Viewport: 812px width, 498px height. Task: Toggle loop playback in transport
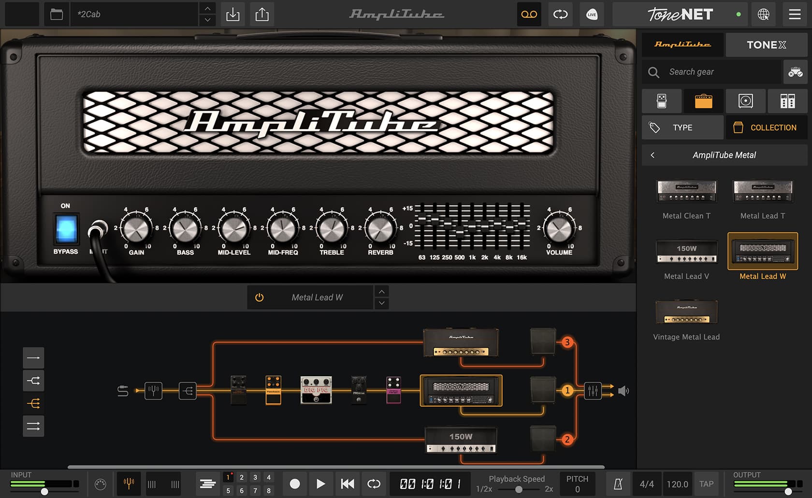tap(374, 484)
